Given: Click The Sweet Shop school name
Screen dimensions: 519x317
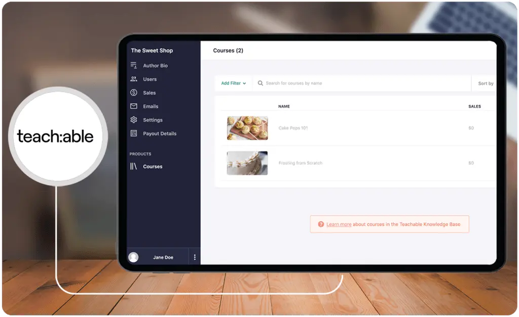Looking at the screenshot, I should (152, 50).
